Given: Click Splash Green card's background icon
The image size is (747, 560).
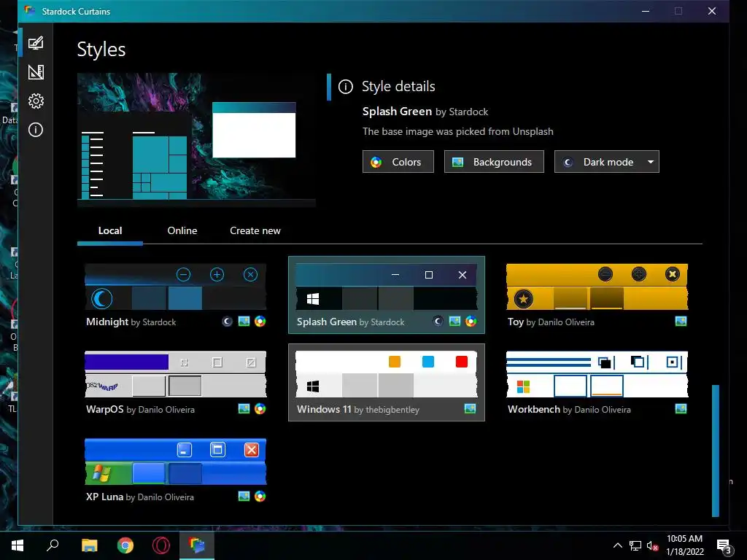Looking at the screenshot, I should pyautogui.click(x=454, y=321).
